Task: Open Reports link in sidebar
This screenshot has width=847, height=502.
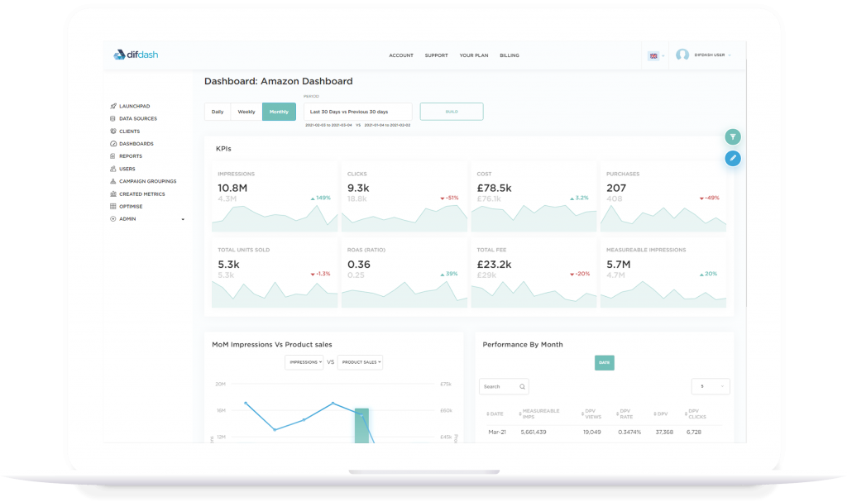Action: (x=131, y=156)
